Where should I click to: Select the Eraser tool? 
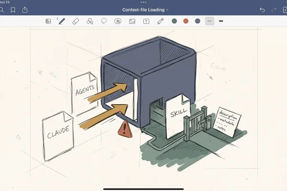click(76, 21)
